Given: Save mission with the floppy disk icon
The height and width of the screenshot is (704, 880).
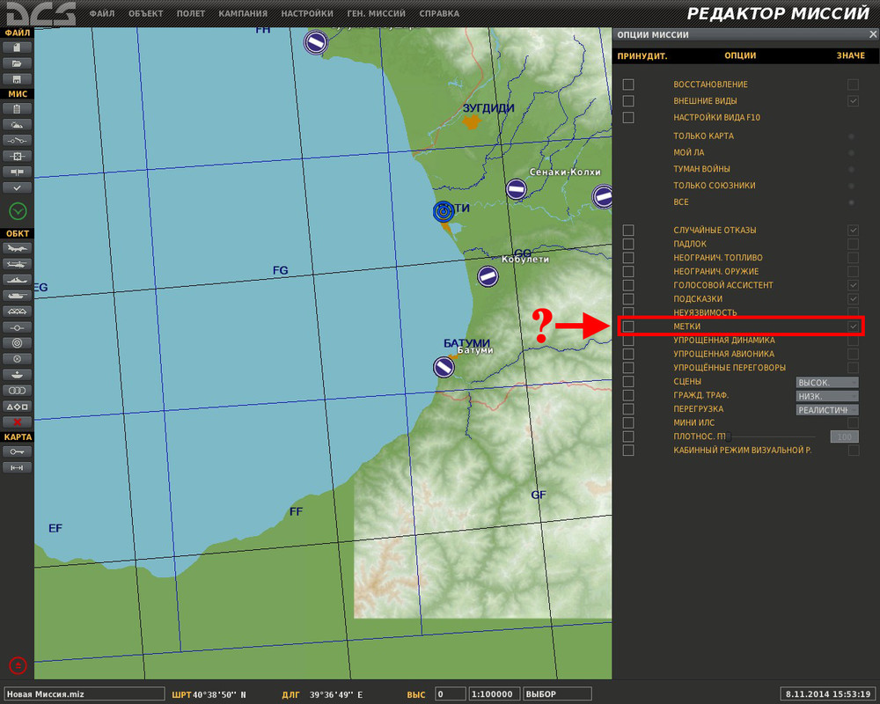Looking at the screenshot, I should click(x=17, y=79).
